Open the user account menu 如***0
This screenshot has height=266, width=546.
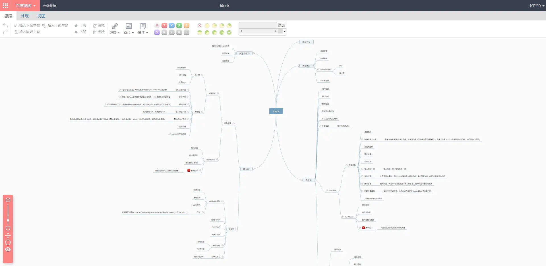537,6
